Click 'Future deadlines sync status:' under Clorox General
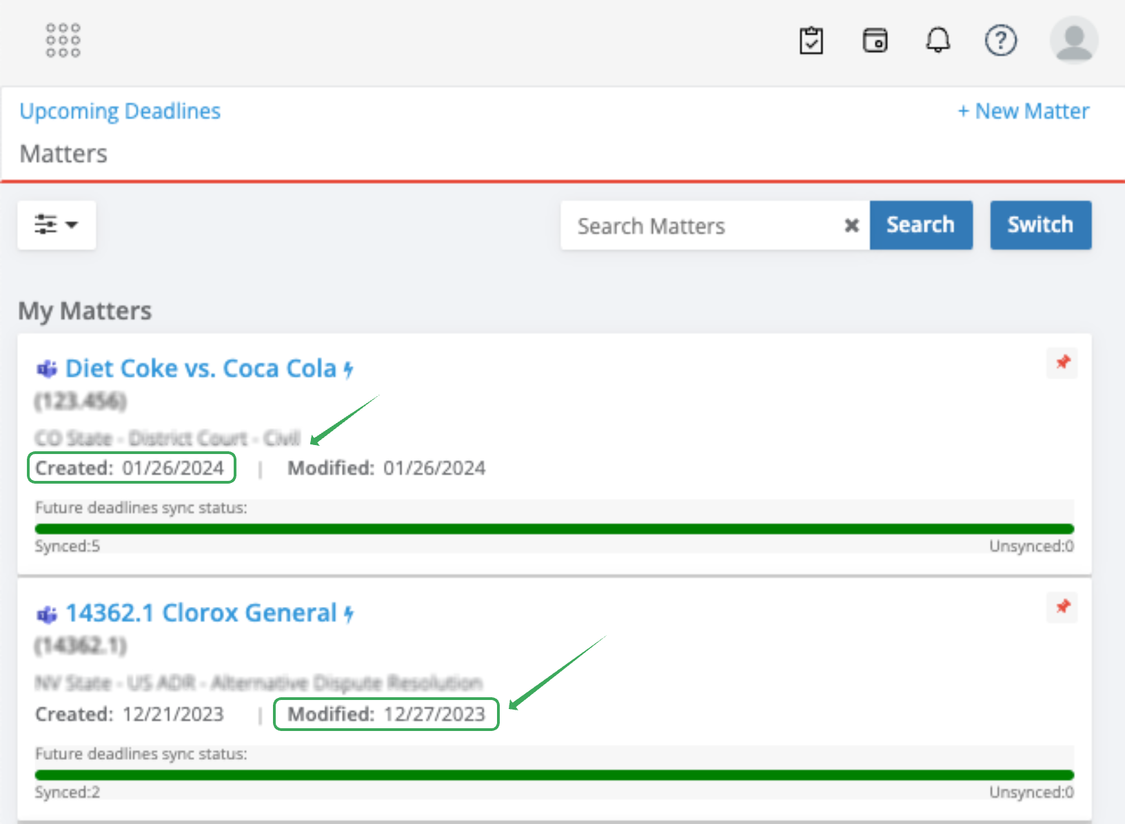This screenshot has height=824, width=1125. pyautogui.click(x=141, y=754)
